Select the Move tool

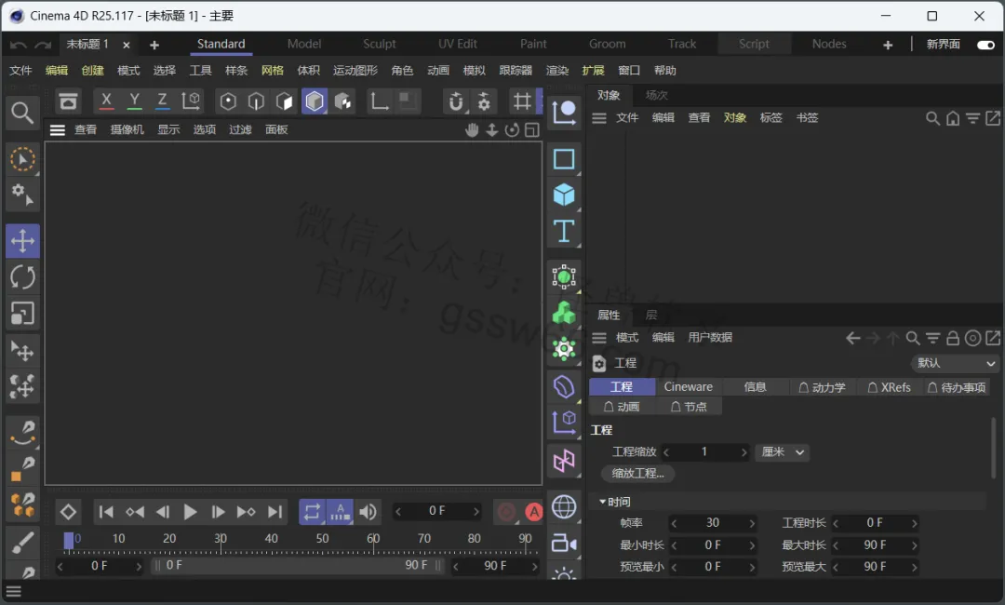tap(22, 241)
